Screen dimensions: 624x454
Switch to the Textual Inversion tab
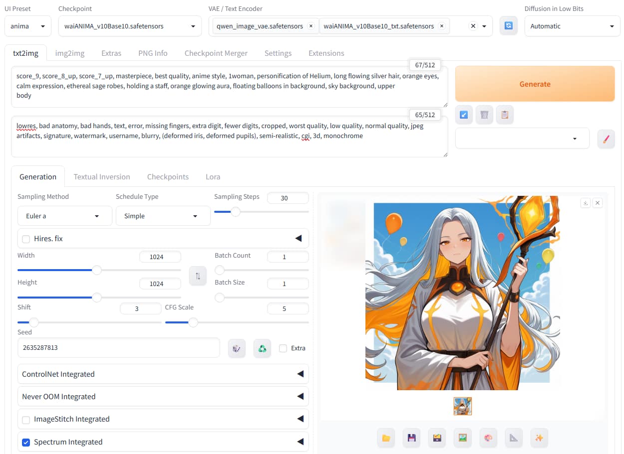[x=102, y=176]
